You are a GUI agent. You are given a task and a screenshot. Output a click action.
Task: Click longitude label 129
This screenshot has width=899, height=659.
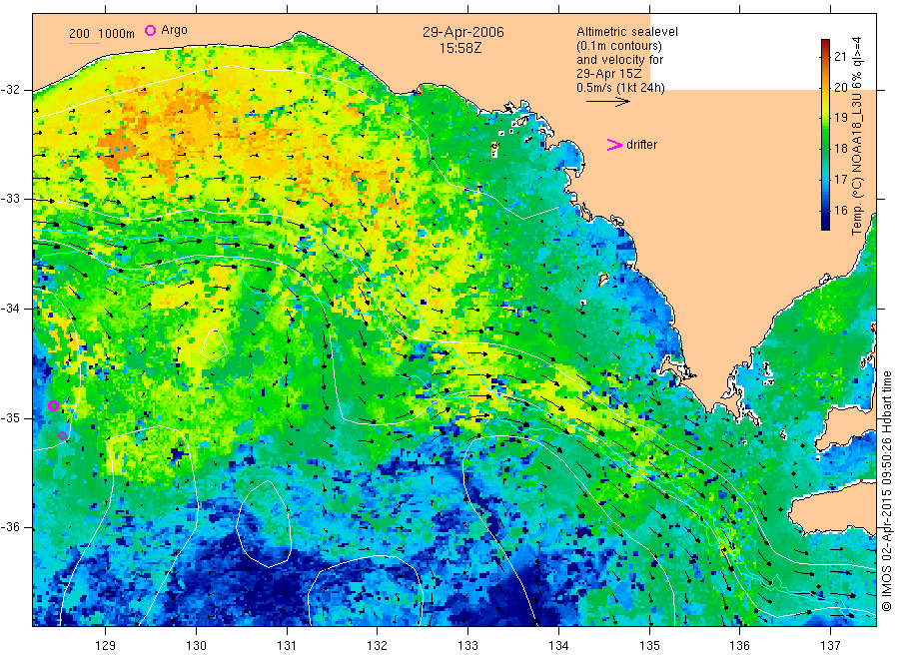pos(106,646)
